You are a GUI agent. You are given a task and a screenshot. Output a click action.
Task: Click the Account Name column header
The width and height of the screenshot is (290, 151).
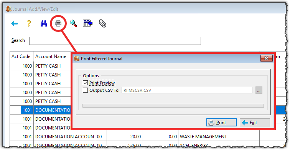(51, 56)
